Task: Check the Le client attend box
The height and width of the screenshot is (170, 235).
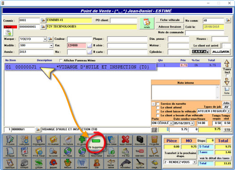Action: pos(158,107)
